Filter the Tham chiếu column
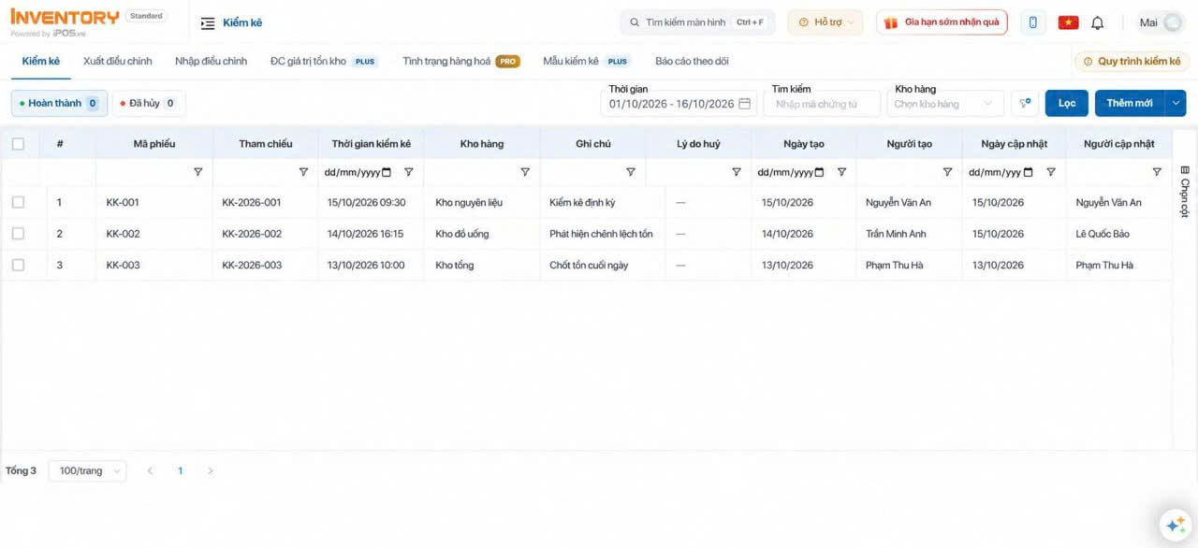This screenshot has height=548, width=1198. pos(303,172)
